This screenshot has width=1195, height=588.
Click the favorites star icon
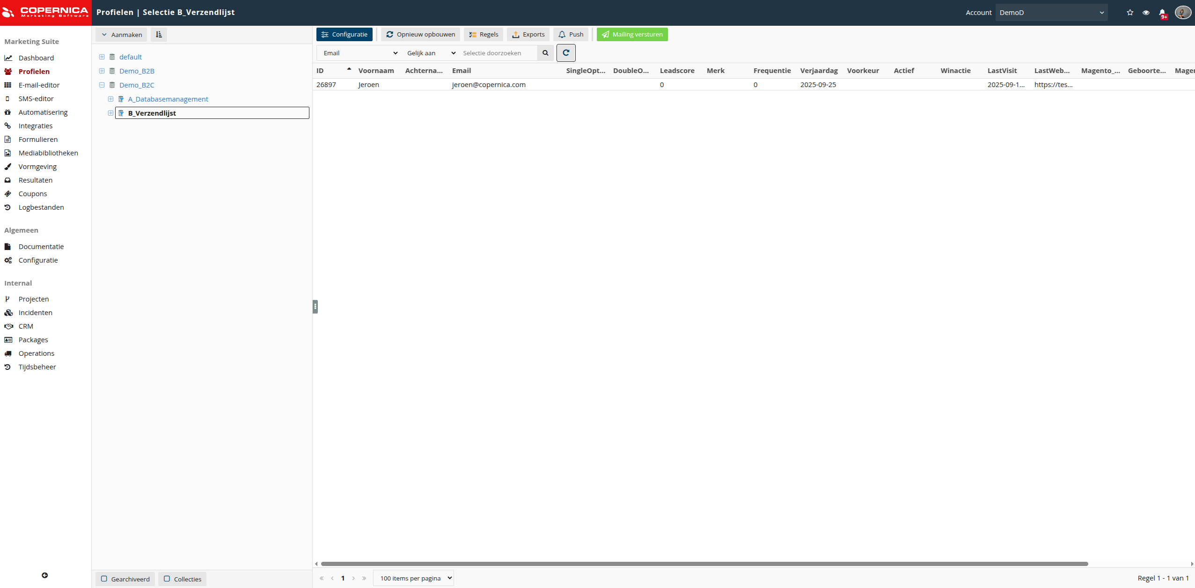pos(1130,13)
